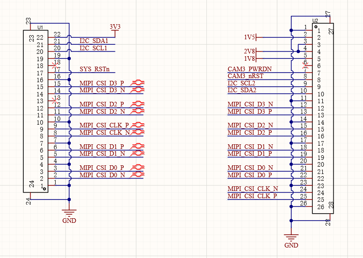363x258 pixels.
Task: Click the CAM3_PWRDN net label
Action: 249,69
